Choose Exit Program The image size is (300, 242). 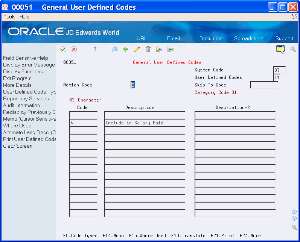coord(17,78)
